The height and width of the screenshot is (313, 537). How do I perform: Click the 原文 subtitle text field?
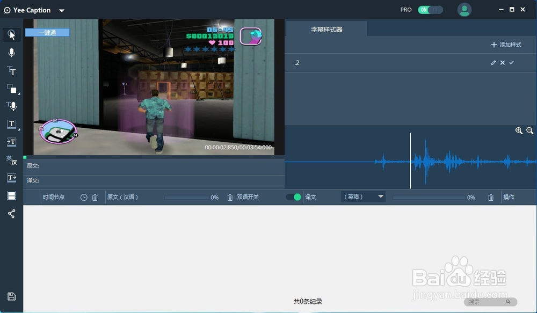click(154, 166)
